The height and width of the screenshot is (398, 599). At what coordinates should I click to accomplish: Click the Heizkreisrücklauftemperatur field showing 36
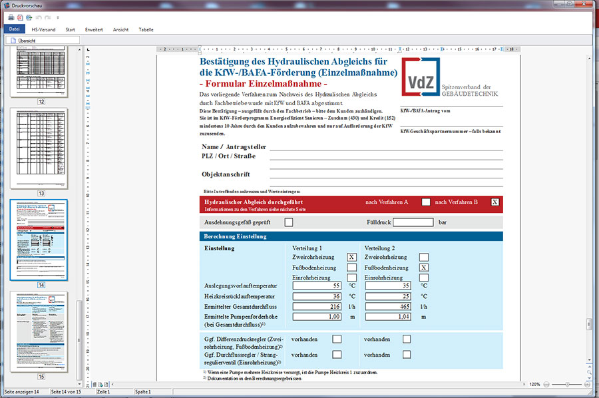pyautogui.click(x=317, y=296)
